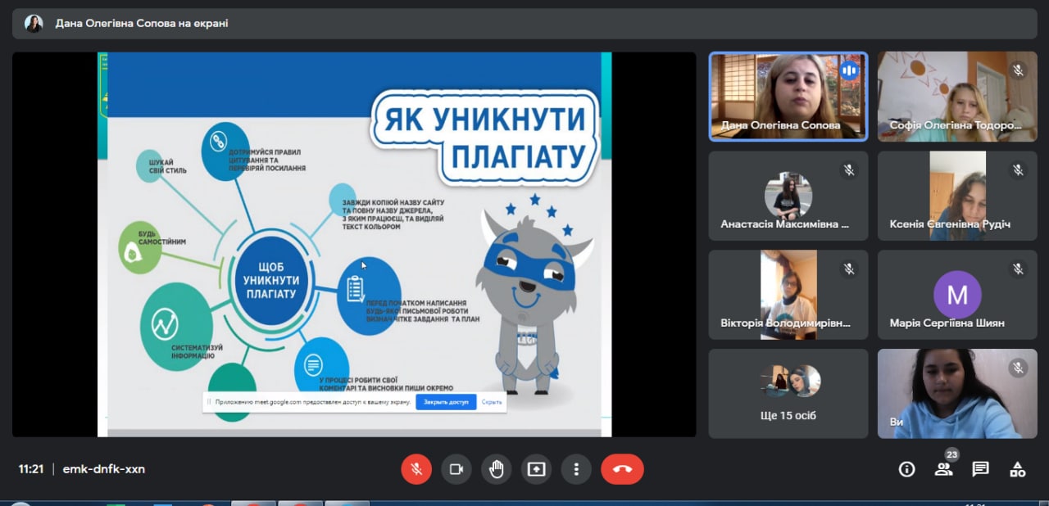Click muted mic icon on Ксенія's tile
This screenshot has width=1049, height=506.
1018,169
